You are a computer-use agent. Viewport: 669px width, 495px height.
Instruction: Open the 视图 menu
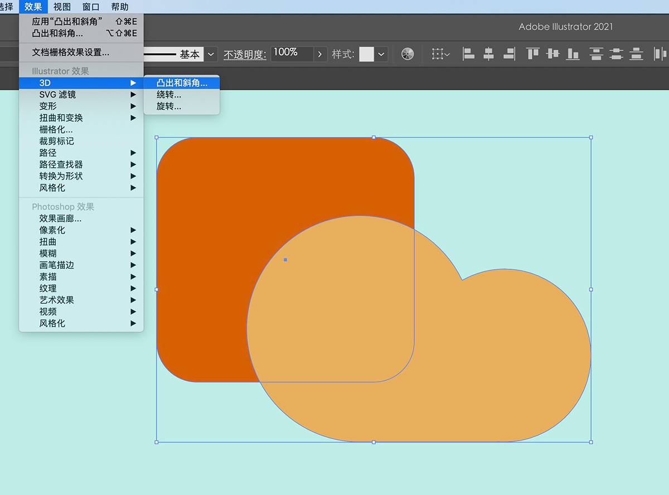[62, 7]
